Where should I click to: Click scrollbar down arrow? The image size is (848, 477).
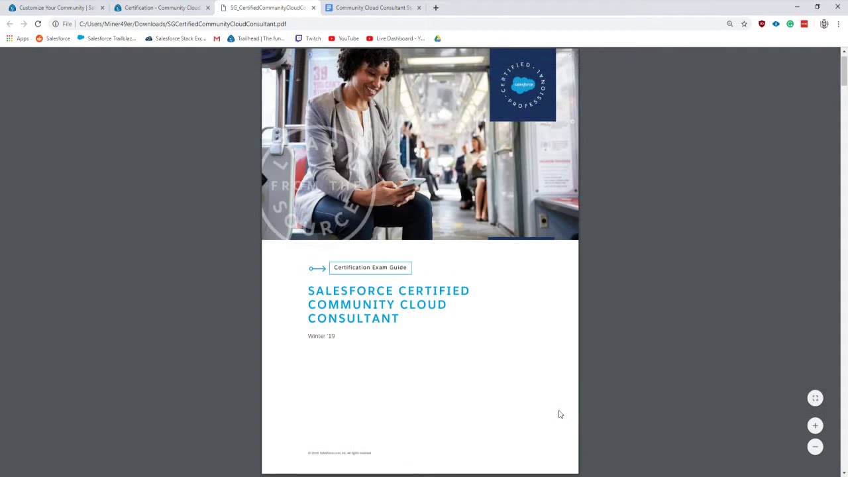(844, 472)
